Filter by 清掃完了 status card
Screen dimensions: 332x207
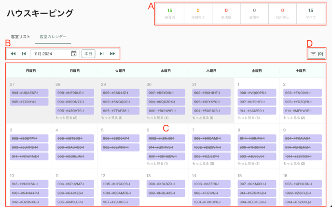coord(198,13)
